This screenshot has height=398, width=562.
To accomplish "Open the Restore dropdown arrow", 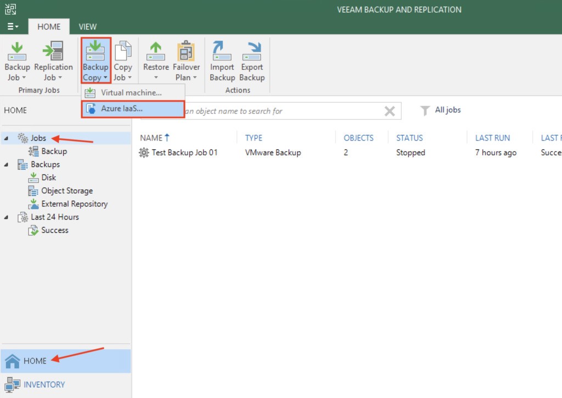I will click(x=156, y=77).
